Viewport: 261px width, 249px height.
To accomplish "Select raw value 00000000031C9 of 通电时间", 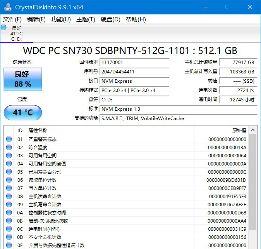I will [227, 229].
